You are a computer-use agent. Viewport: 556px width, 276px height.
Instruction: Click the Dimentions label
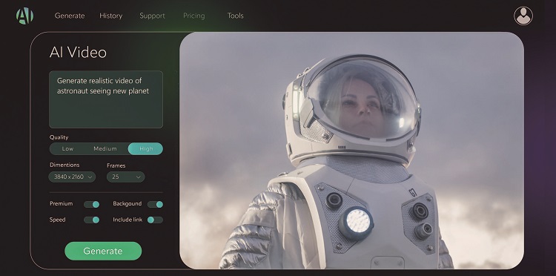point(64,165)
